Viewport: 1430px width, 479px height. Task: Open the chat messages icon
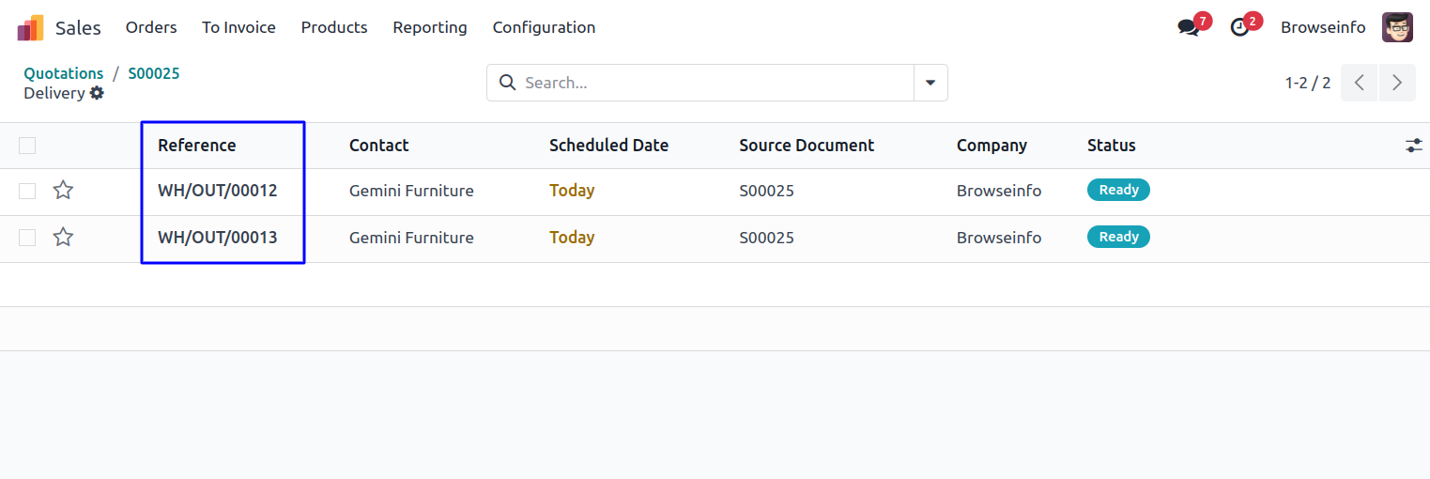[x=1189, y=28]
